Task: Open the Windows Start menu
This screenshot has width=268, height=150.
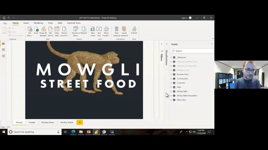Action: (x=4, y=132)
